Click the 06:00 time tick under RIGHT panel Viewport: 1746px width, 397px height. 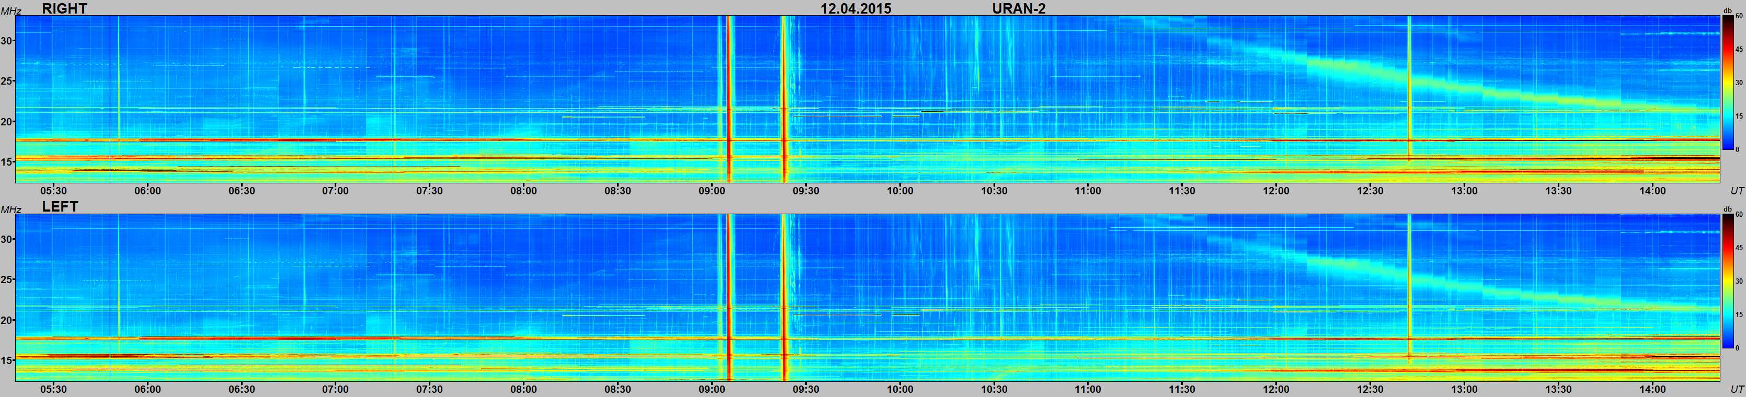148,191
